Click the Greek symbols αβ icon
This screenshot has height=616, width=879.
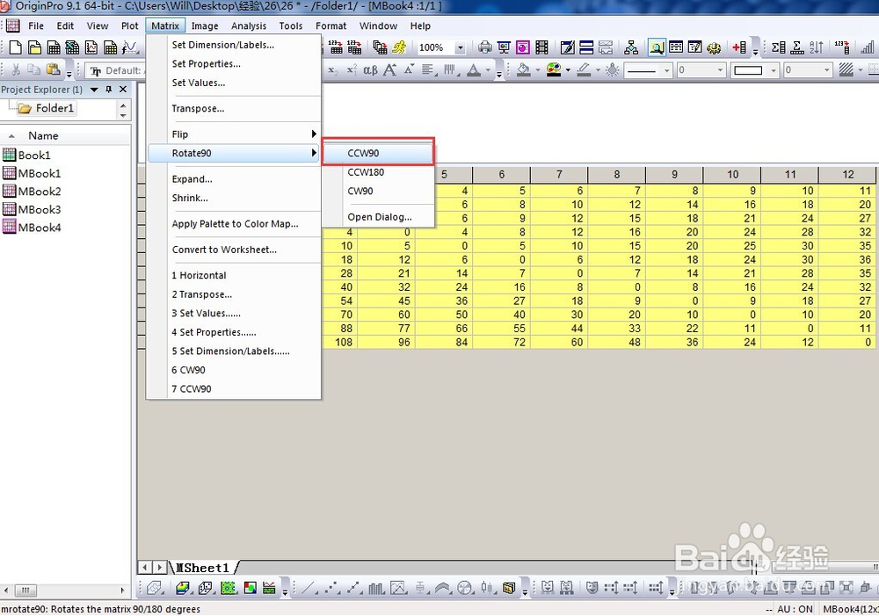[371, 70]
